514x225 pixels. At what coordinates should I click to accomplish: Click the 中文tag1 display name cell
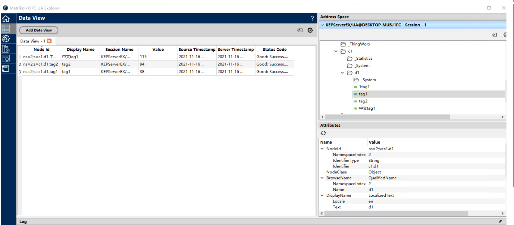coord(80,57)
